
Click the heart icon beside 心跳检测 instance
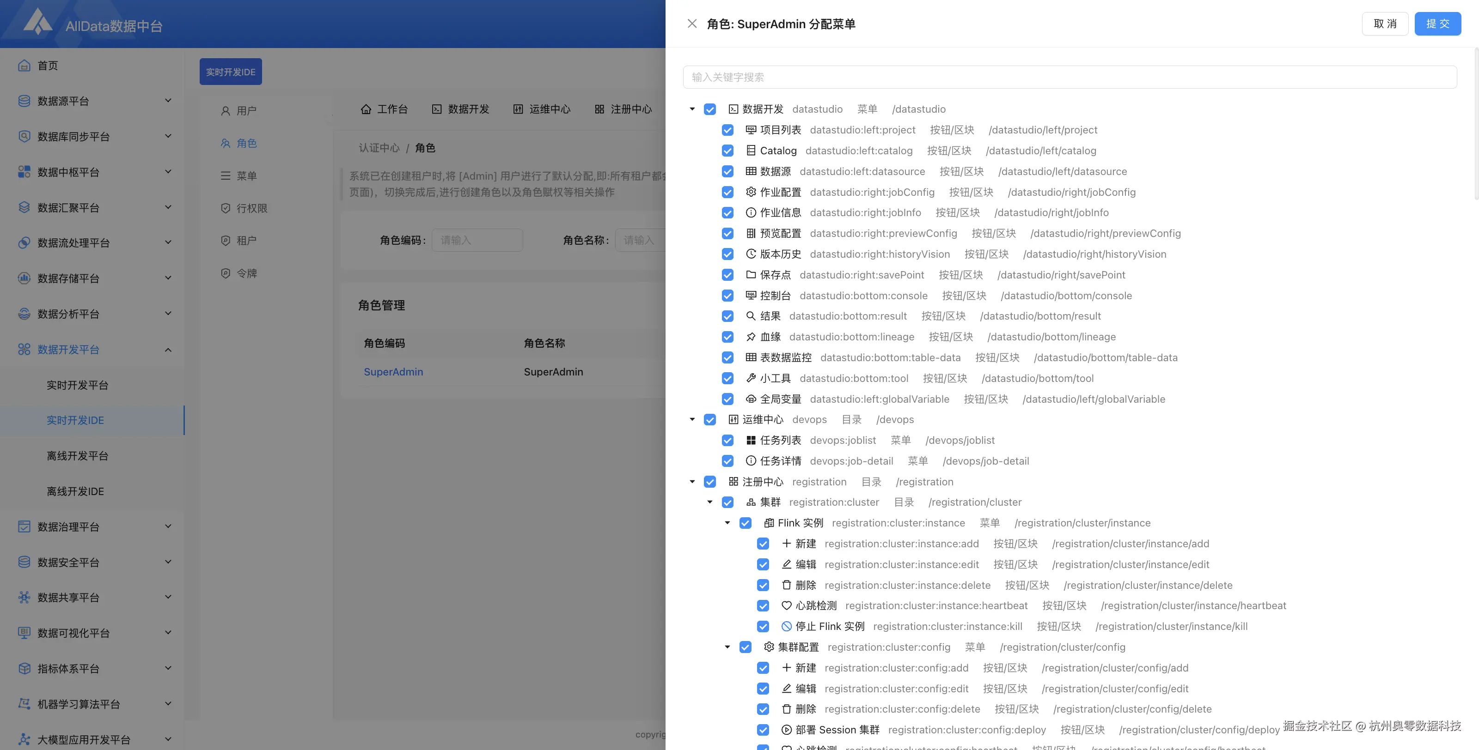(x=786, y=605)
